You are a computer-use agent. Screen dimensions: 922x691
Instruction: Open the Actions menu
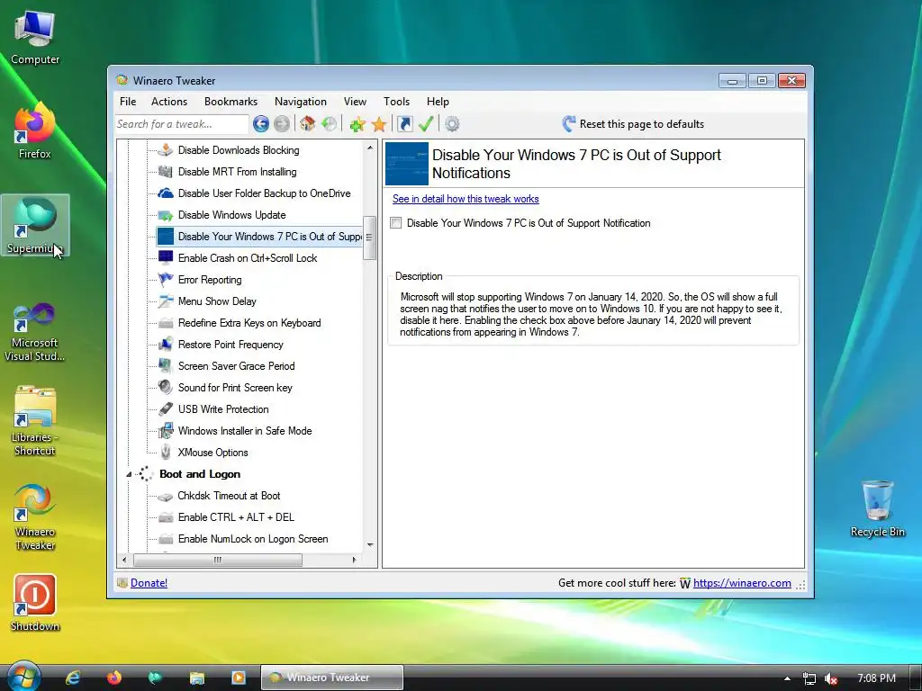point(169,102)
